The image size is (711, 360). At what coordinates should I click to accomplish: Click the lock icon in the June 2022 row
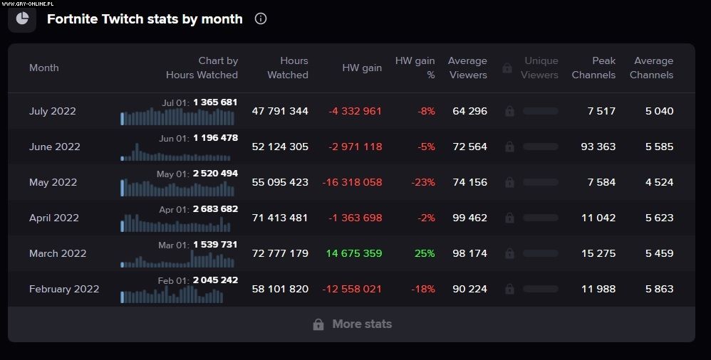click(x=509, y=147)
